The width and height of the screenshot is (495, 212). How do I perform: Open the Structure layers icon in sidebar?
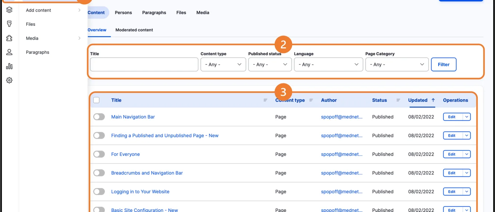pos(9,10)
